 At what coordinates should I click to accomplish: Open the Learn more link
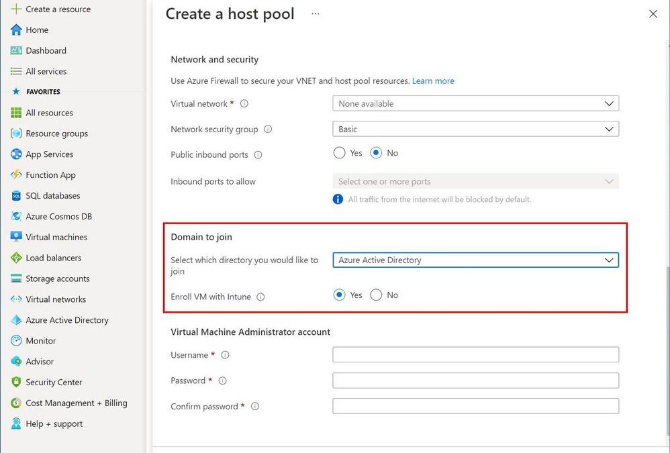pos(433,81)
